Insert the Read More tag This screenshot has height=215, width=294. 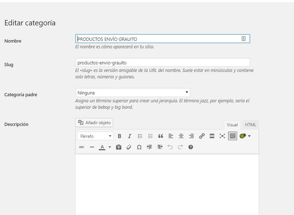[212, 136]
